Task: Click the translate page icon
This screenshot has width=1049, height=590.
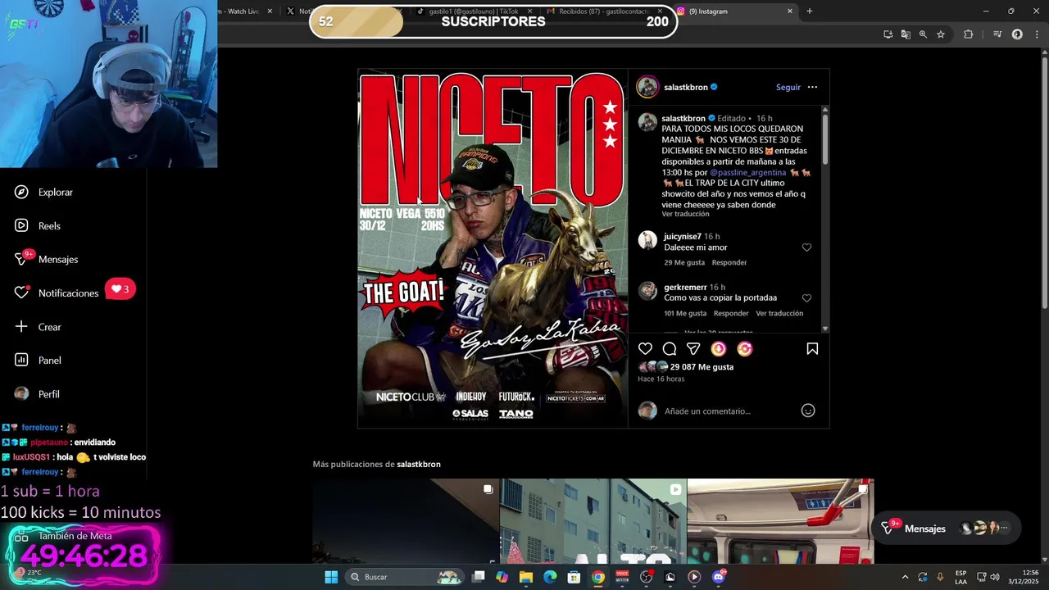Action: pos(905,34)
